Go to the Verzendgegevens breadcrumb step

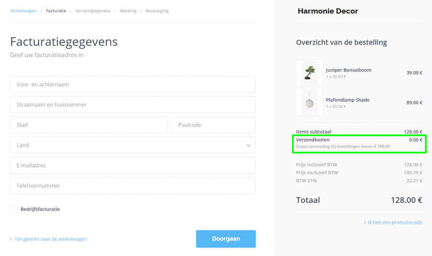93,11
